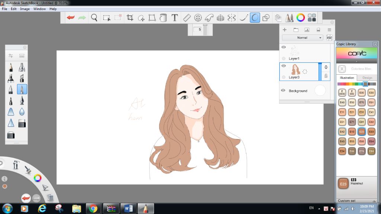This screenshot has width=381, height=214.
Task: Hide the Background layer eye icon
Action: pyautogui.click(x=283, y=91)
